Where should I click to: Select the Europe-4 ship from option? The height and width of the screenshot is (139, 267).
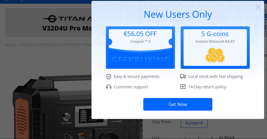(x=194, y=123)
